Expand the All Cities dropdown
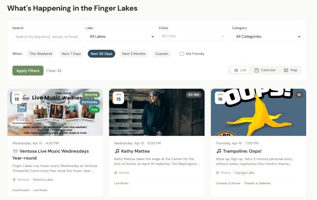This screenshot has width=317, height=200. click(x=193, y=36)
